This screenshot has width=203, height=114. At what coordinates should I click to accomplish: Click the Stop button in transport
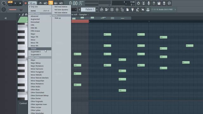tap(20, 3)
